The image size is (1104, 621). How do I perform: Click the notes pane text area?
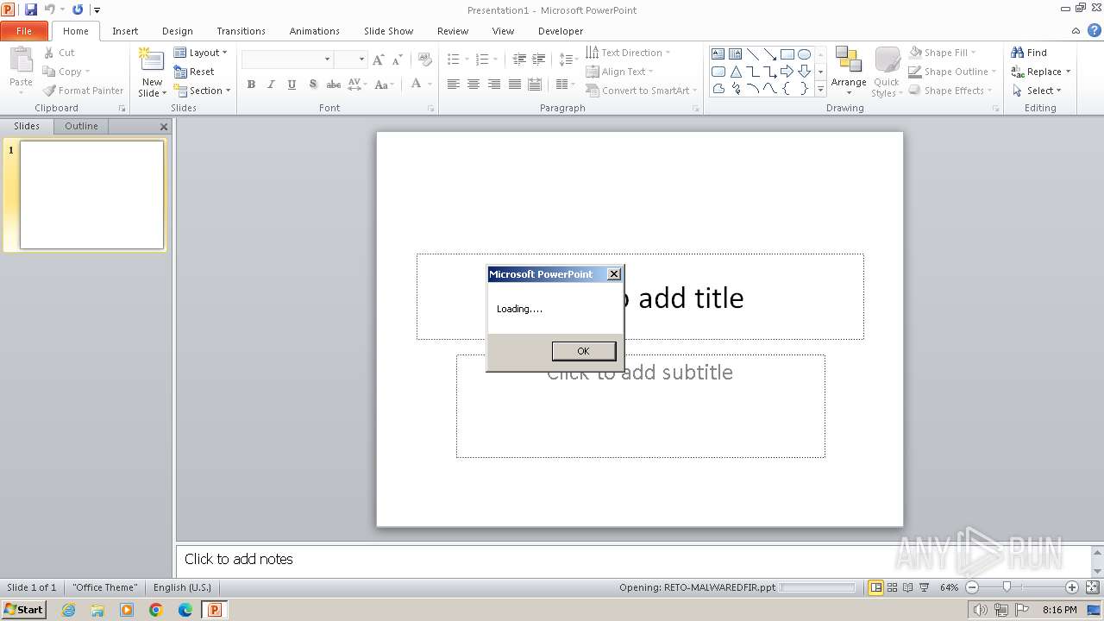tap(632, 560)
